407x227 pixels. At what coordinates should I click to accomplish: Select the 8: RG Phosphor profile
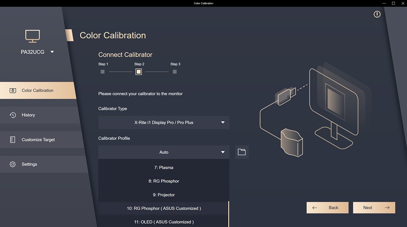tap(164, 181)
